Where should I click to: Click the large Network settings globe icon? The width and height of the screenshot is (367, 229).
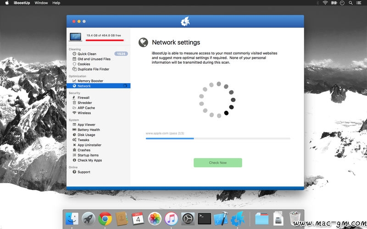click(143, 42)
